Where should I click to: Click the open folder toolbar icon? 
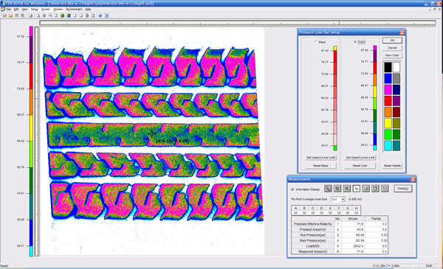pyautogui.click(x=10, y=15)
